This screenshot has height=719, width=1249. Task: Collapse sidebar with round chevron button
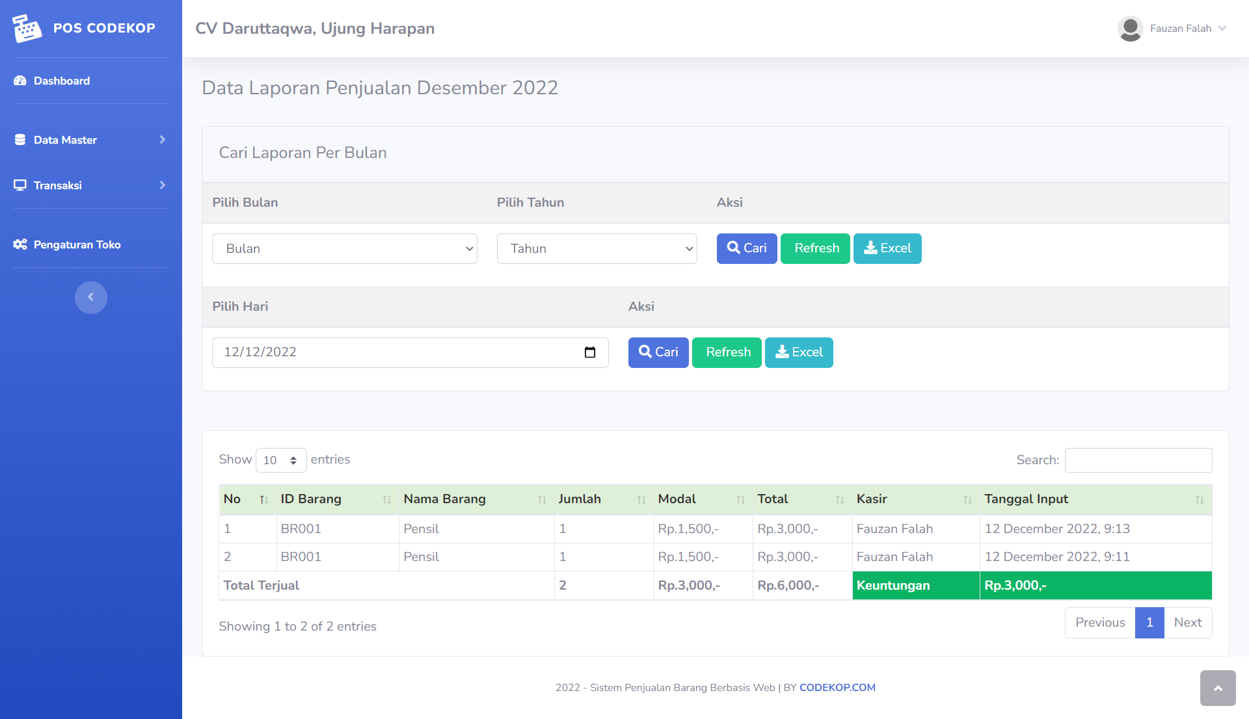coord(90,297)
